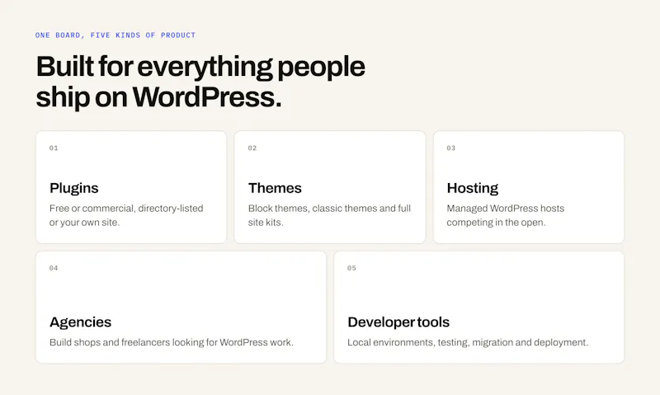Select the Developer tools heading
This screenshot has height=395, width=660.
point(398,322)
